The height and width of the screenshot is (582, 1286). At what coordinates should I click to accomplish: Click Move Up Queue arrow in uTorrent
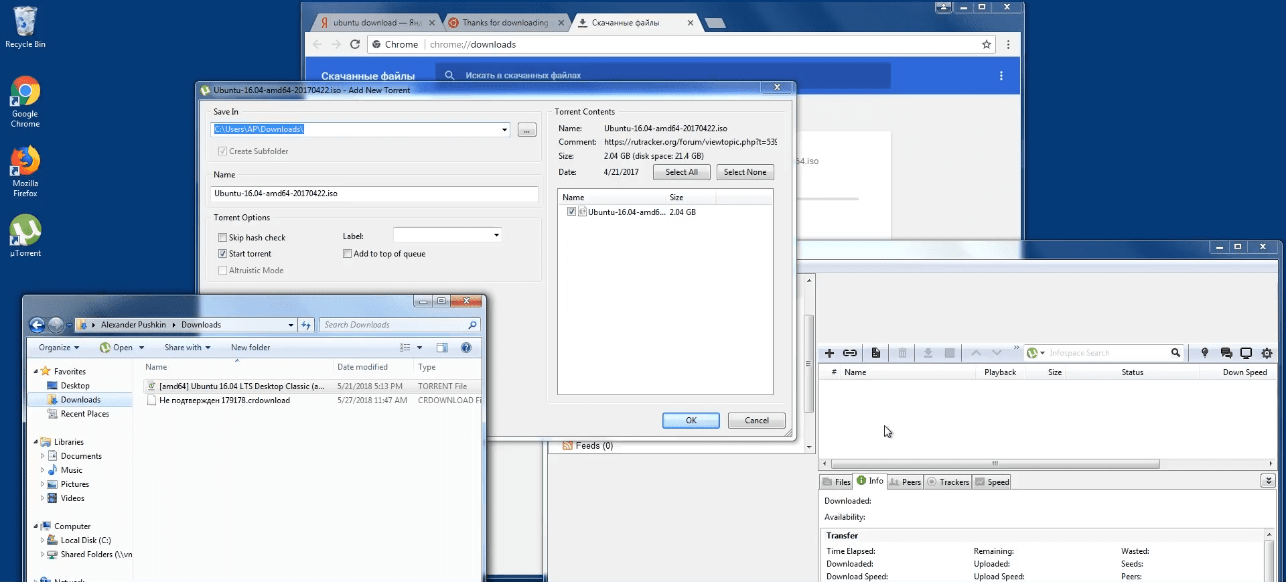[976, 353]
